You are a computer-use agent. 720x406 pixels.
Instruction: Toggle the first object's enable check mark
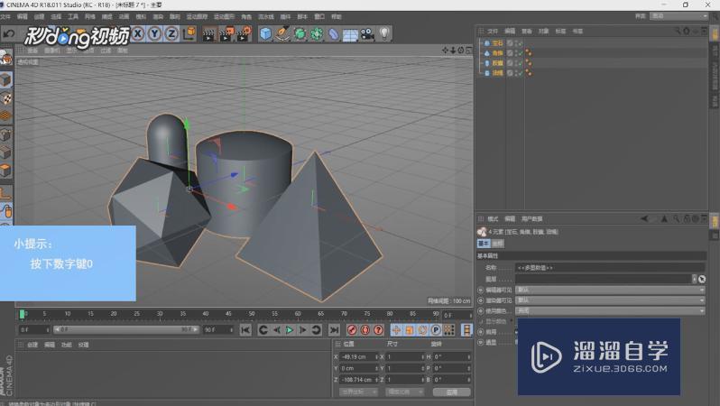pyautogui.click(x=519, y=43)
